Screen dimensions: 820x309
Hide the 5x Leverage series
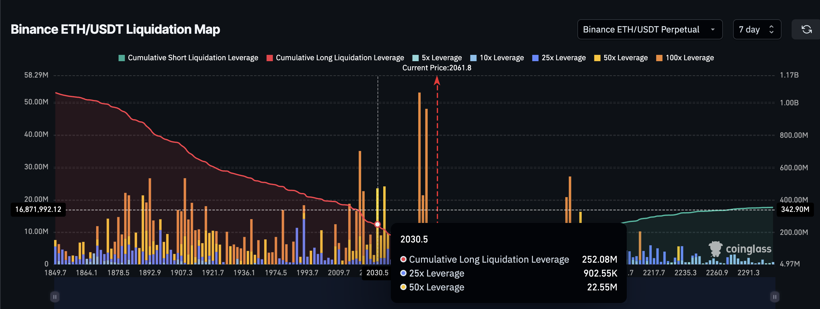(x=437, y=58)
